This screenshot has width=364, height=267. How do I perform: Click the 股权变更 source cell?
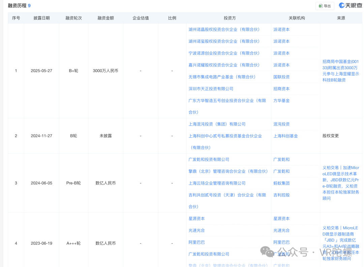point(331,136)
